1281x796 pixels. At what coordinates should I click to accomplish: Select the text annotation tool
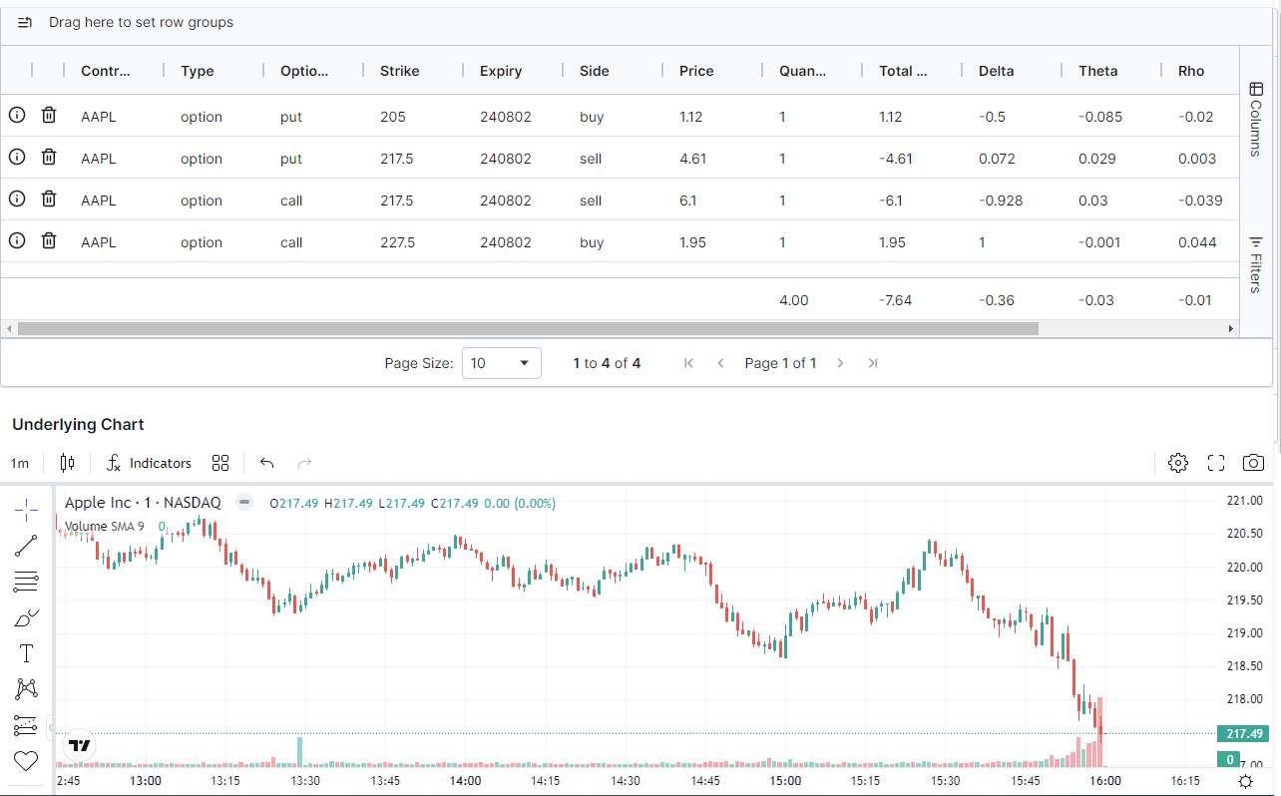[x=26, y=653]
